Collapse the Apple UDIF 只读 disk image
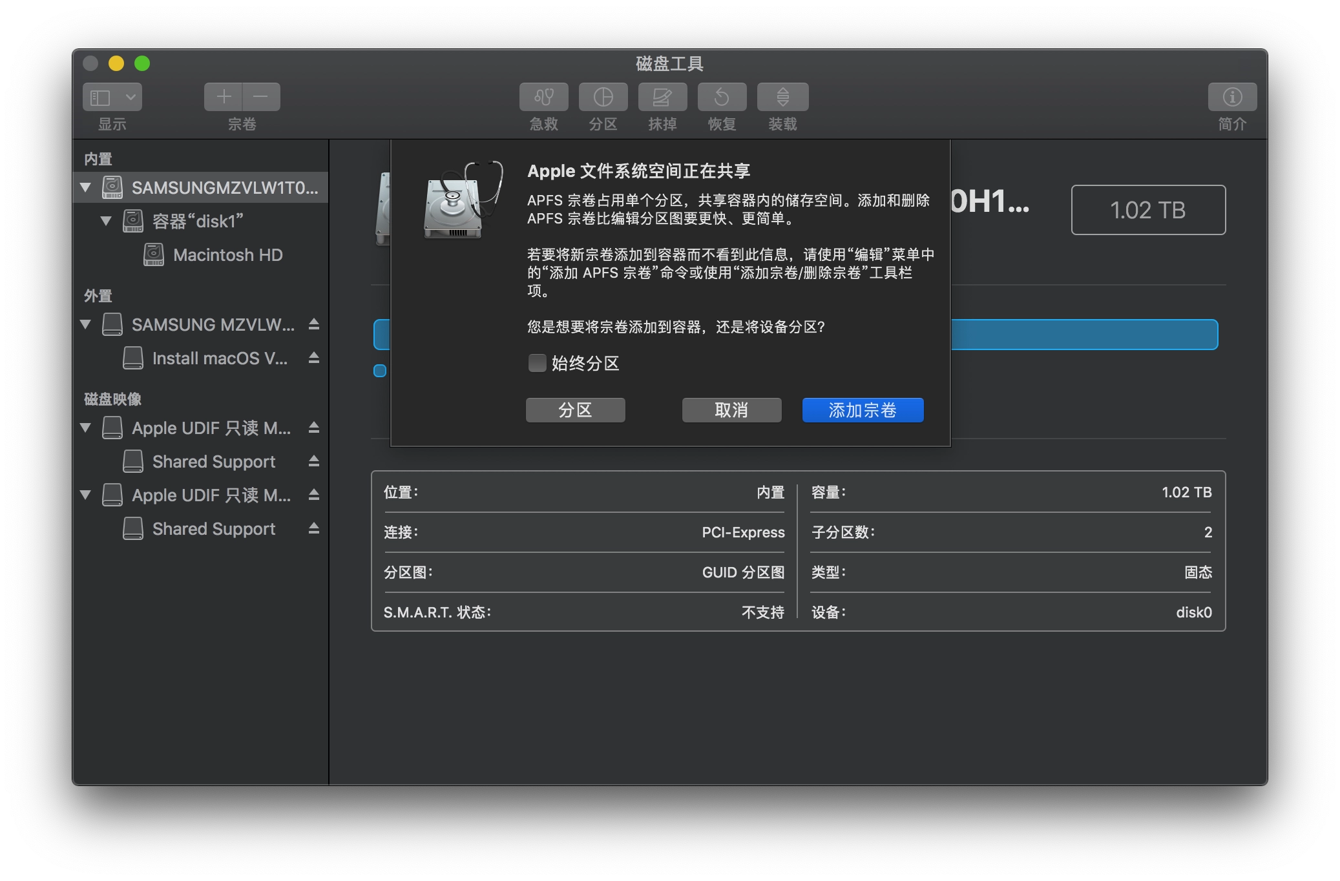The width and height of the screenshot is (1340, 881). 86,428
